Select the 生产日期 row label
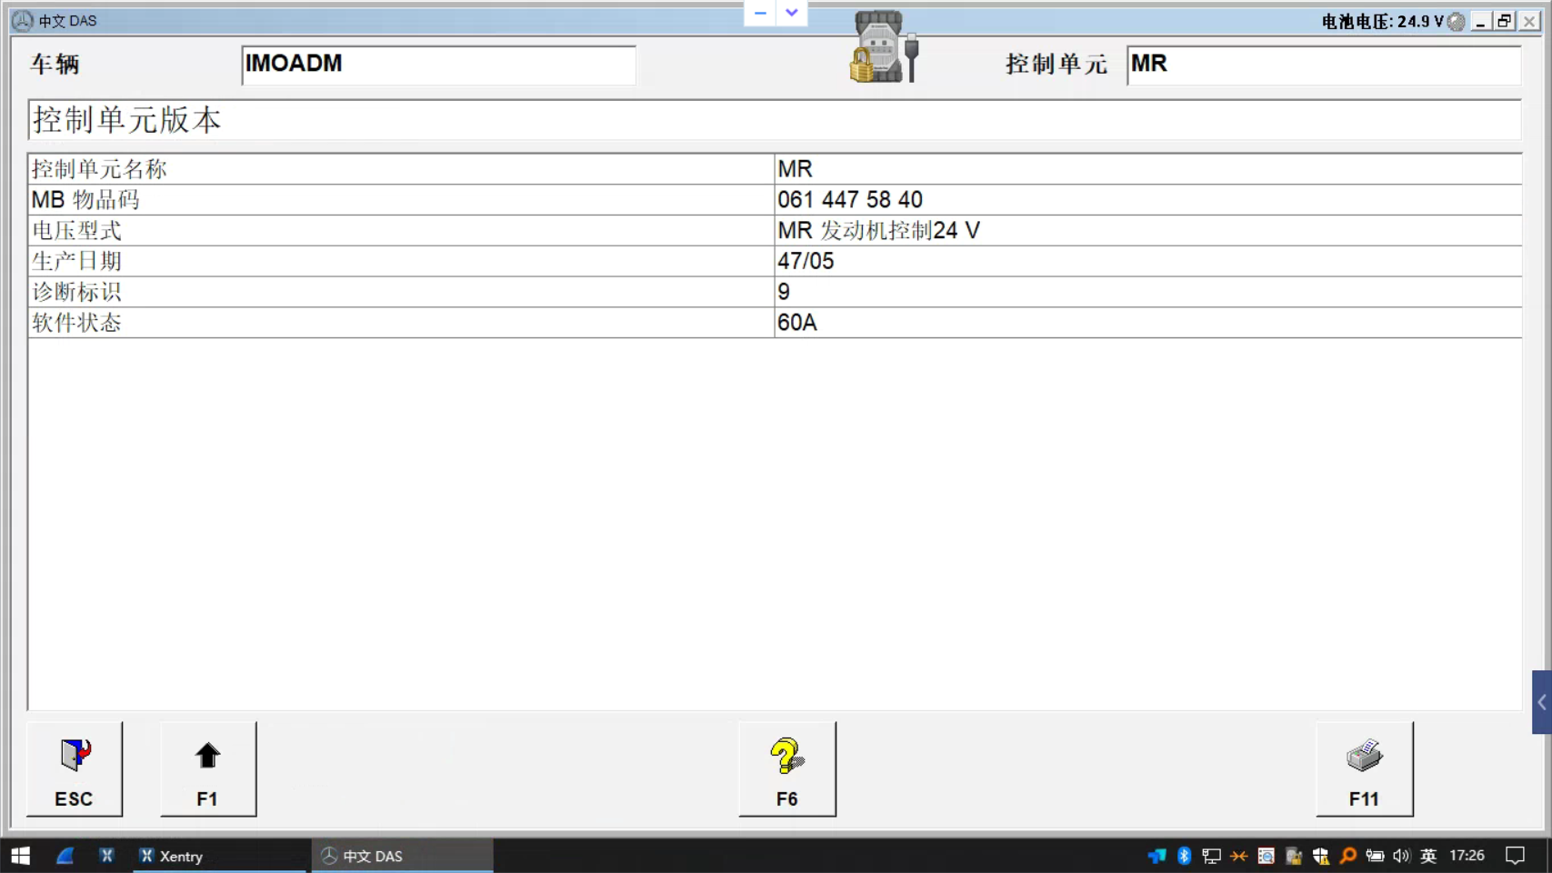Image resolution: width=1552 pixels, height=873 pixels. click(76, 262)
